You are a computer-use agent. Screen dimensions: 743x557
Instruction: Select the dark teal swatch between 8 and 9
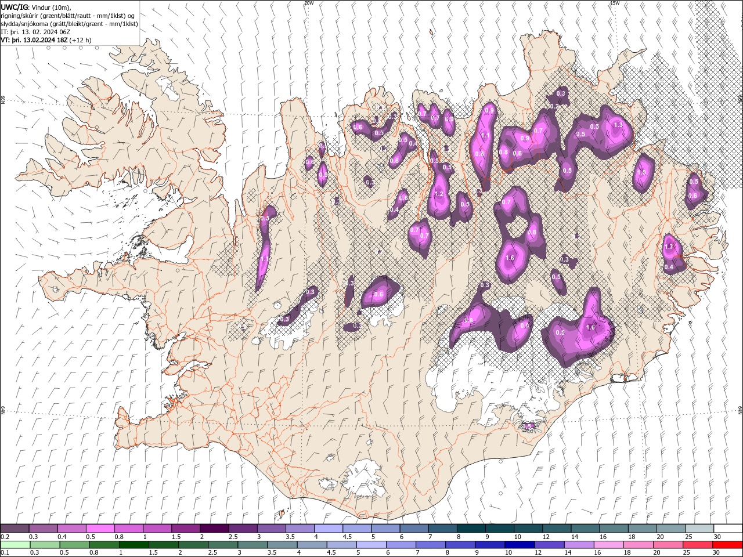[x=471, y=529]
